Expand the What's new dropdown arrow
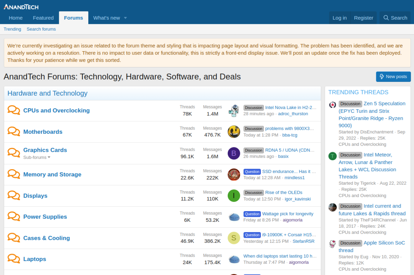This screenshot has height=275, width=414. (x=125, y=18)
